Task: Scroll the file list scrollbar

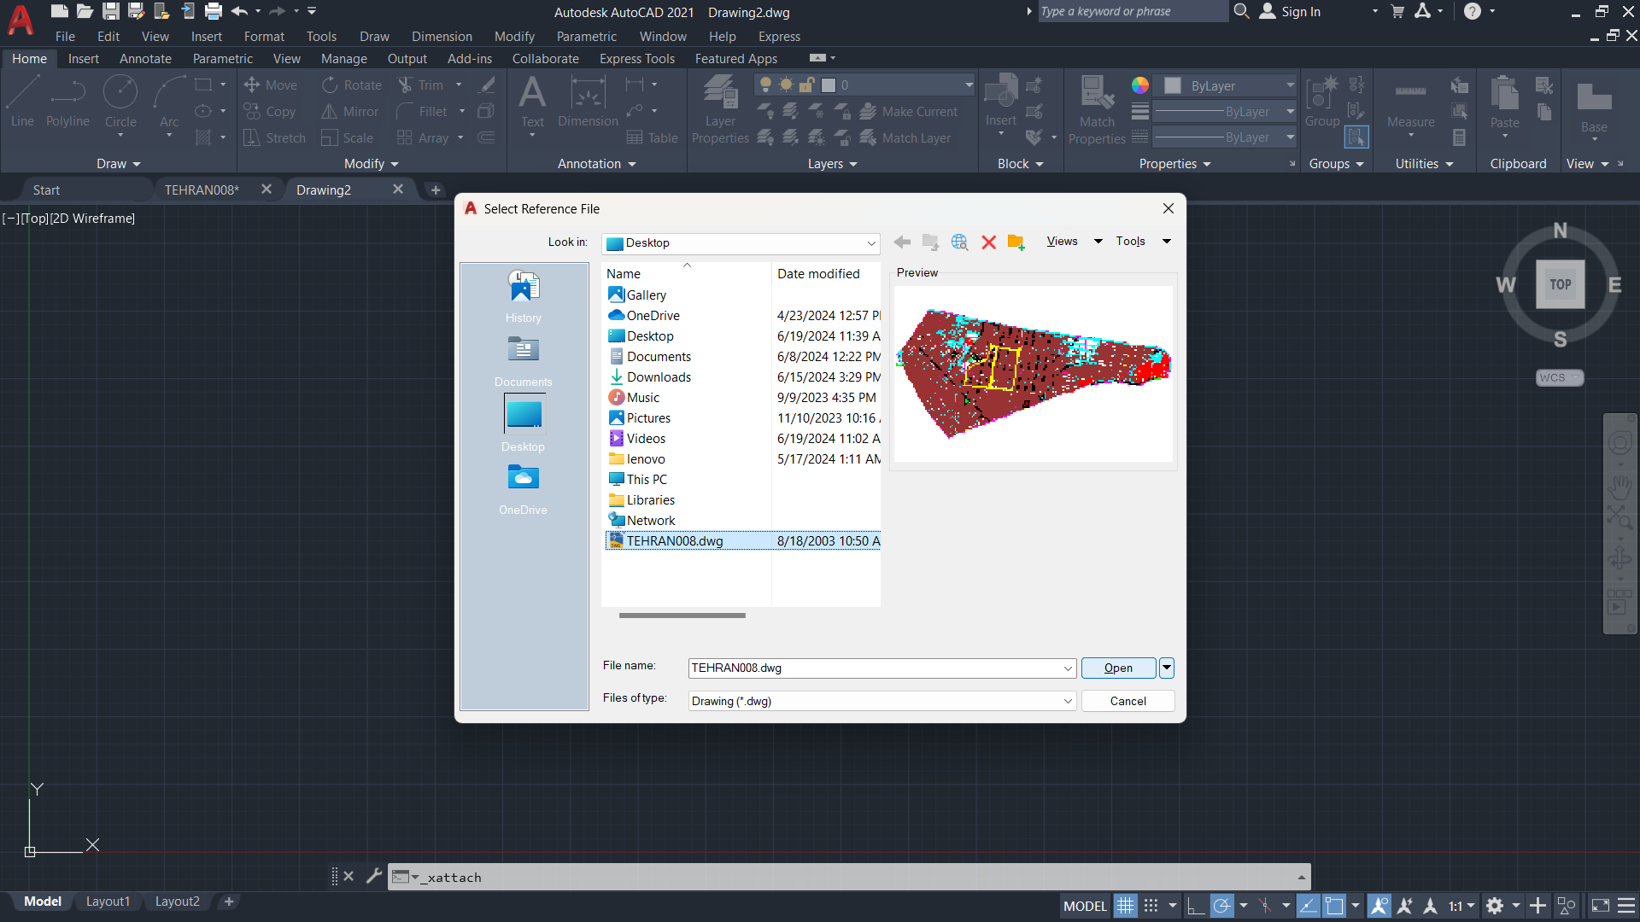Action: (x=682, y=615)
